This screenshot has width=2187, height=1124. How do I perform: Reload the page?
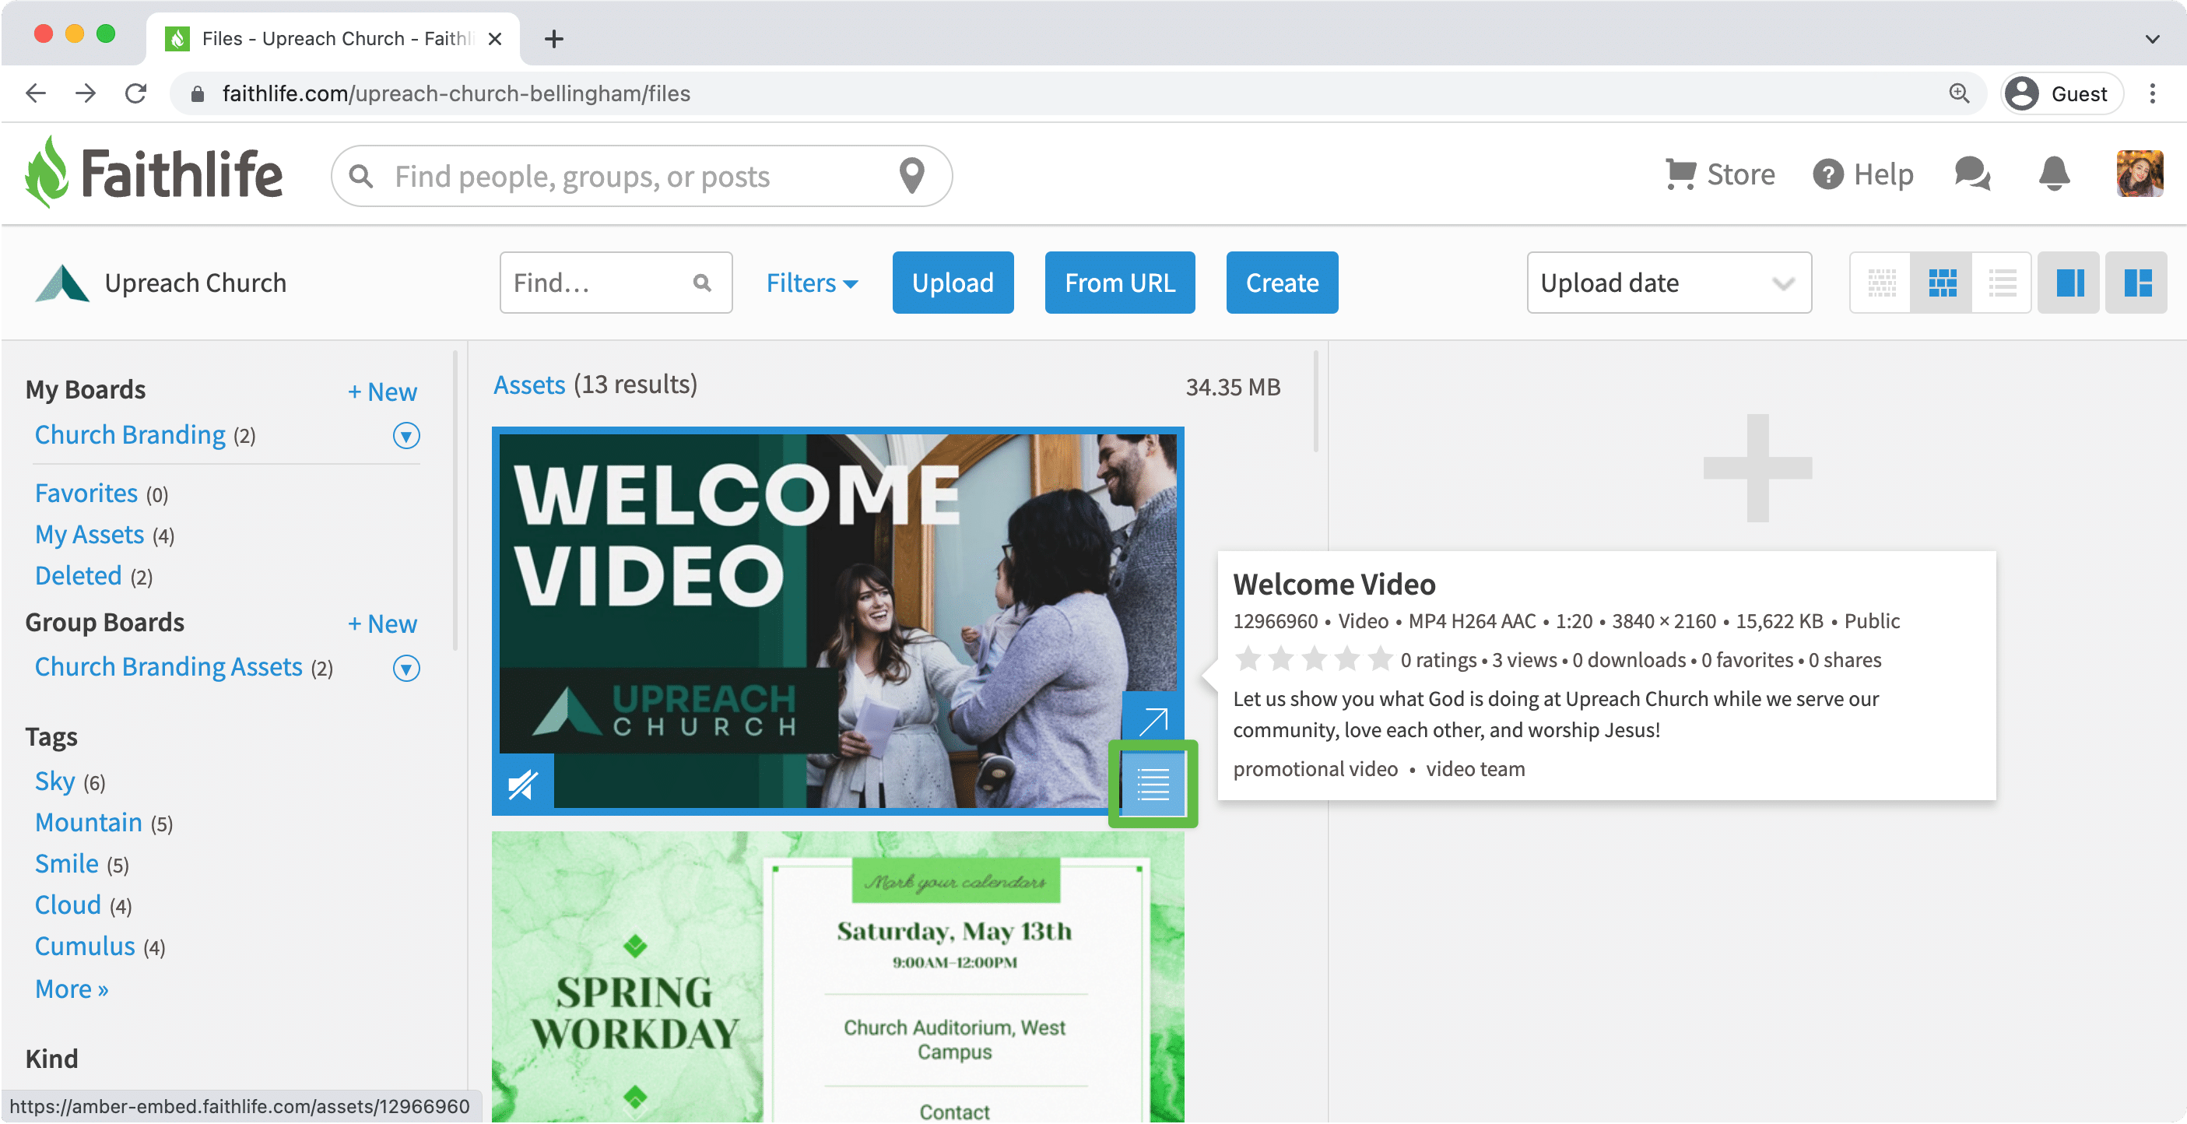click(136, 93)
